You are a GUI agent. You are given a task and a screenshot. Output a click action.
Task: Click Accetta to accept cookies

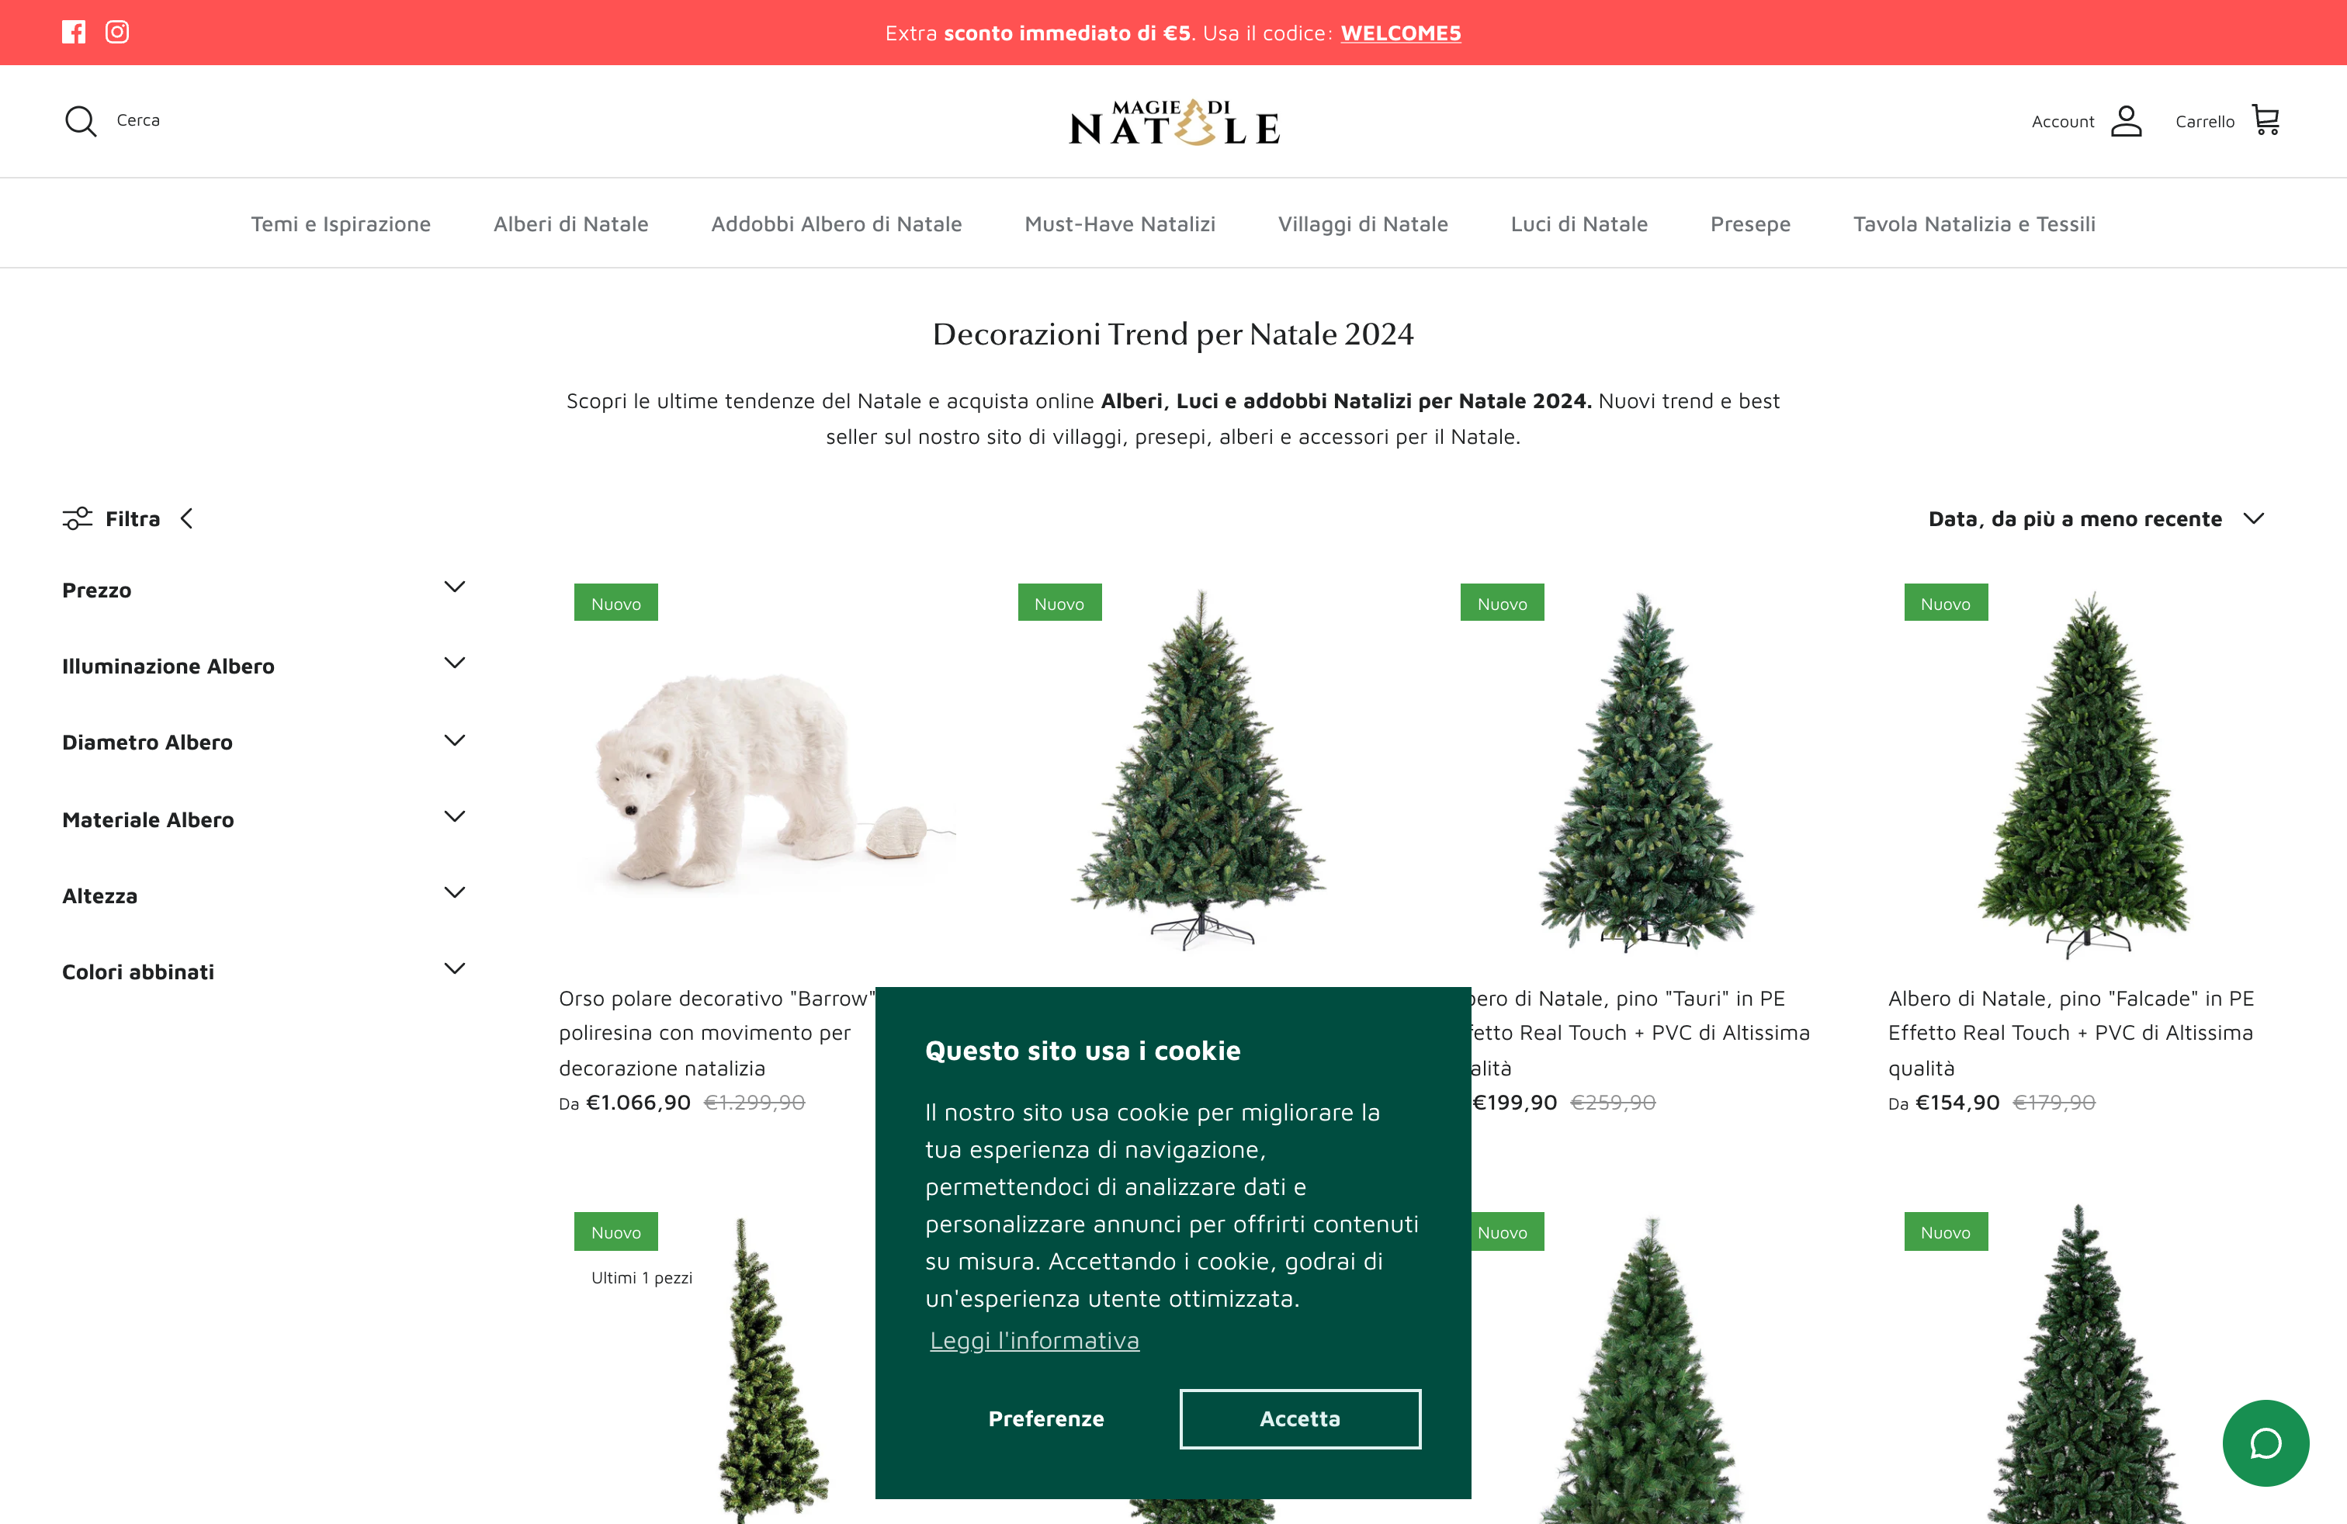pos(1300,1416)
